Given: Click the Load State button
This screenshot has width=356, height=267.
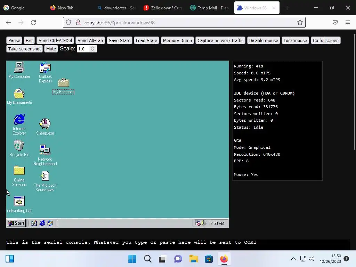Looking at the screenshot, I should tap(146, 40).
